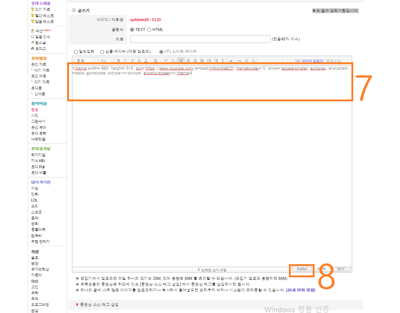Align text right in editor
This screenshot has height=313, width=400.
tap(195, 60)
